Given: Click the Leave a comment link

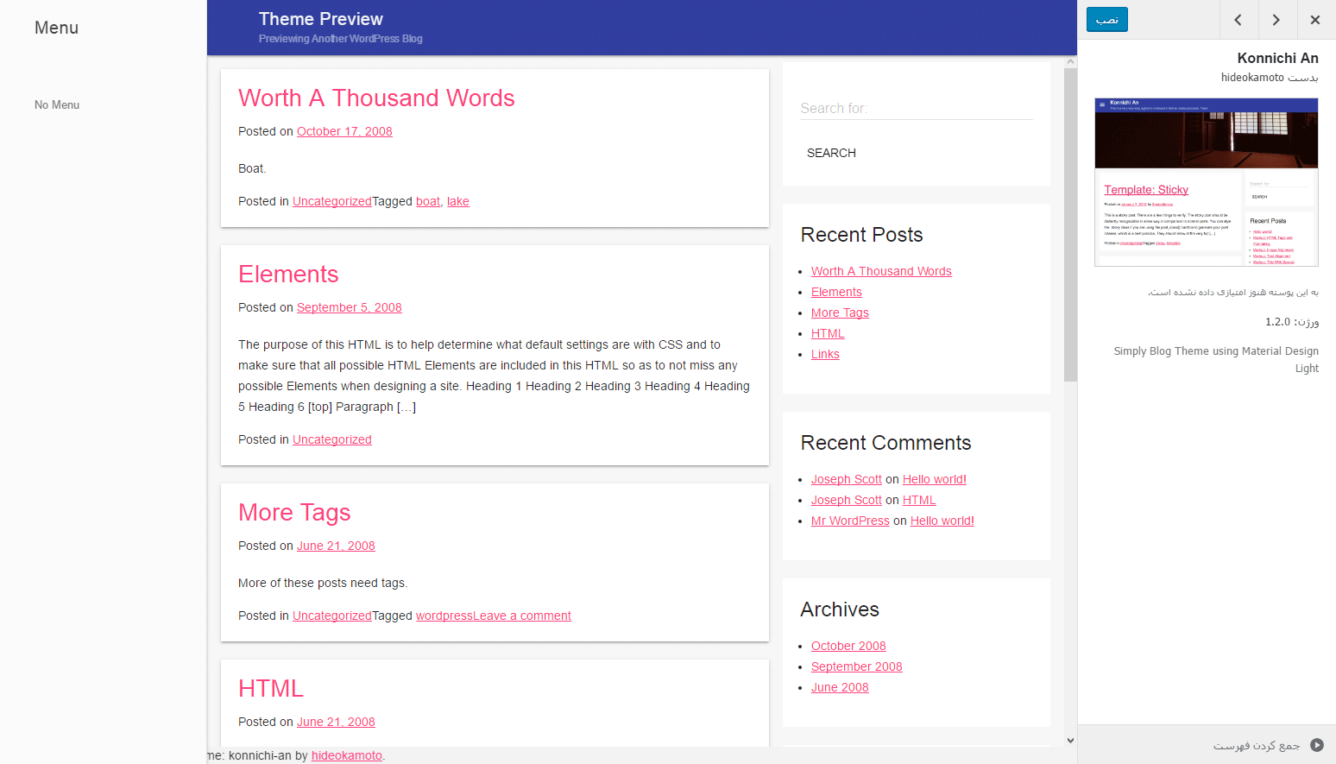Looking at the screenshot, I should [x=522, y=616].
